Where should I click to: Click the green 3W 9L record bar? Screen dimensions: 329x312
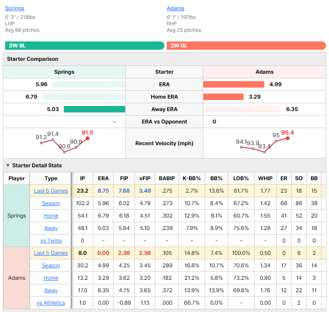coord(85,46)
